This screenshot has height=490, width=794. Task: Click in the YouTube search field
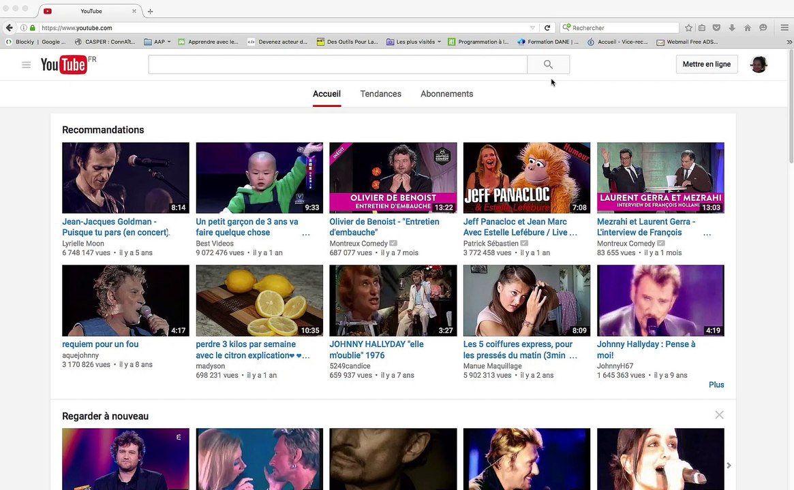coord(338,65)
